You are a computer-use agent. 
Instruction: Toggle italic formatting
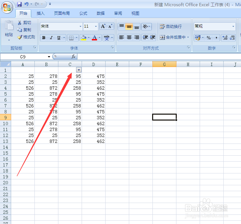pos(51,38)
